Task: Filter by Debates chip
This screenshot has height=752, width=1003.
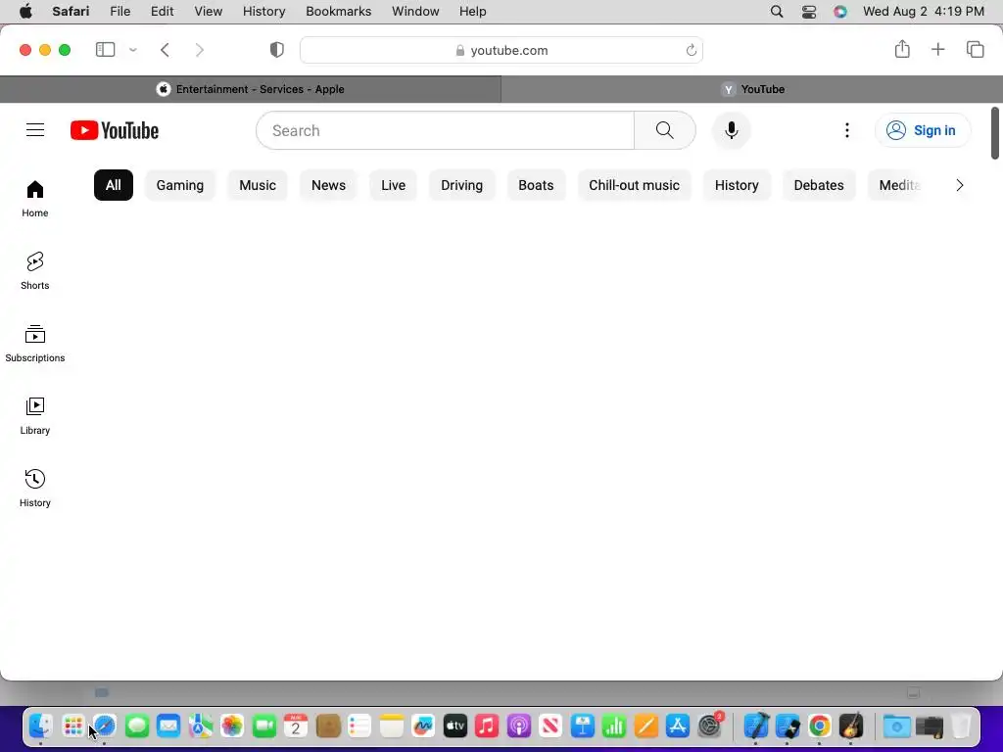Action: coord(819,185)
